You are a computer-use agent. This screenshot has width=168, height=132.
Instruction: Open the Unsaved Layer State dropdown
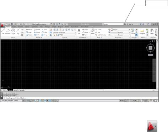tap(64, 32)
